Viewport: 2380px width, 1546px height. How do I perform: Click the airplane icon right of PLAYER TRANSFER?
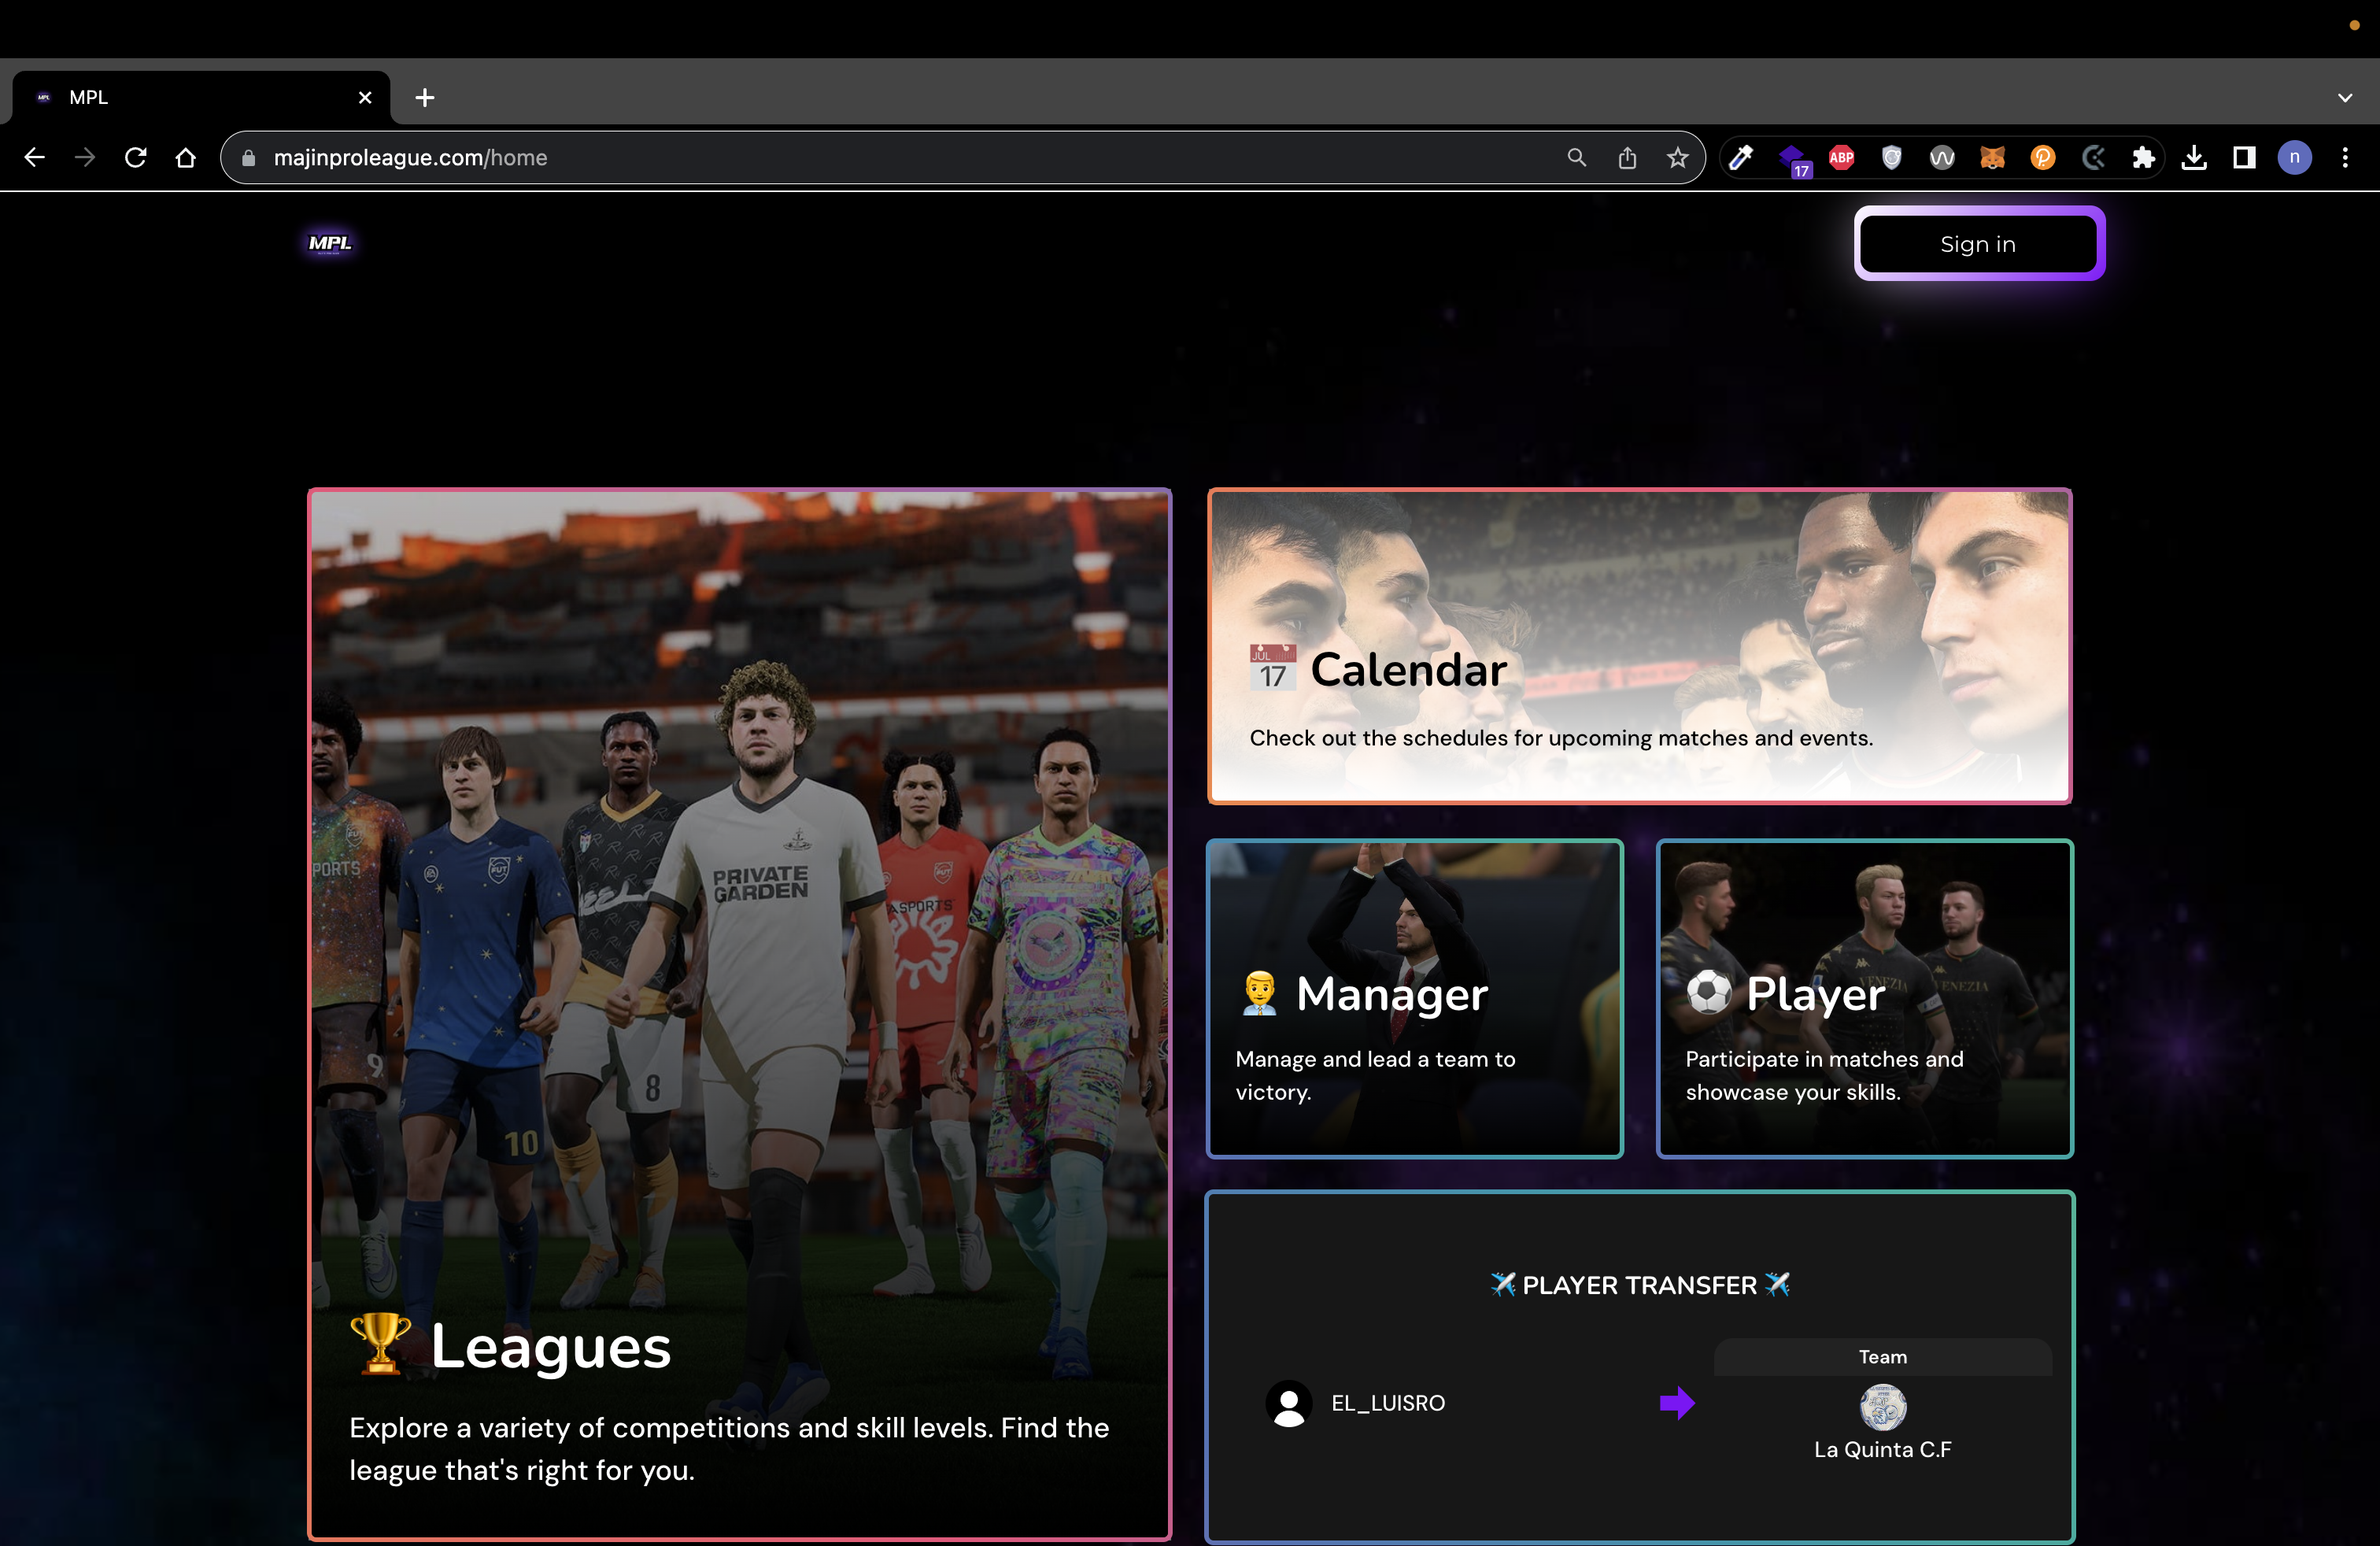(1777, 1284)
